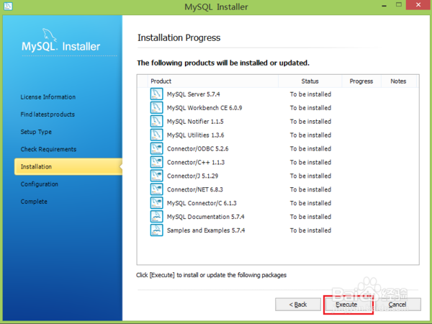Click the Connector/J status 'To be installed'

click(x=310, y=176)
